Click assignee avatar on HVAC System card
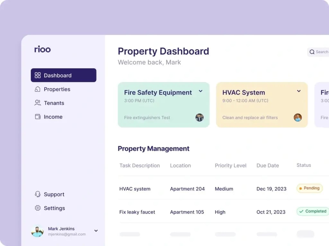Viewport: 329px width, 246px height. (298, 118)
